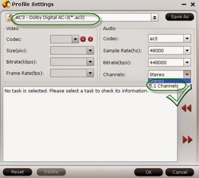Click the No task is selected message
The height and width of the screenshot is (178, 199).
point(76,91)
